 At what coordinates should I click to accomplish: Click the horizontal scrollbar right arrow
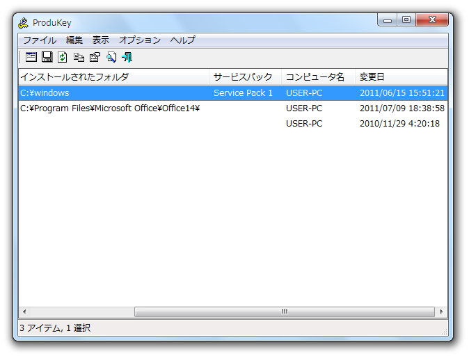tap(442, 311)
